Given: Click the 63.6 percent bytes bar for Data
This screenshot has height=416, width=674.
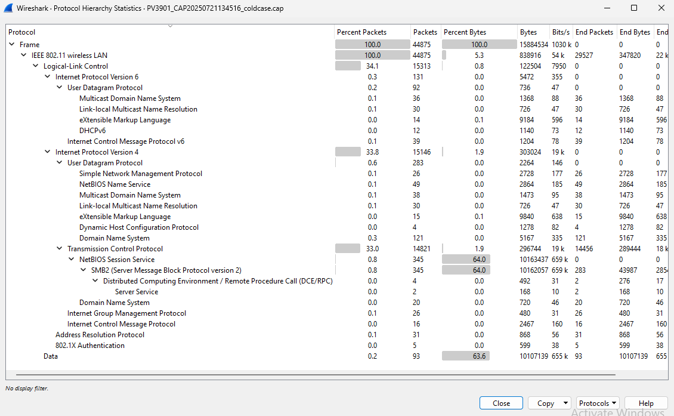Looking at the screenshot, I should 466,356.
